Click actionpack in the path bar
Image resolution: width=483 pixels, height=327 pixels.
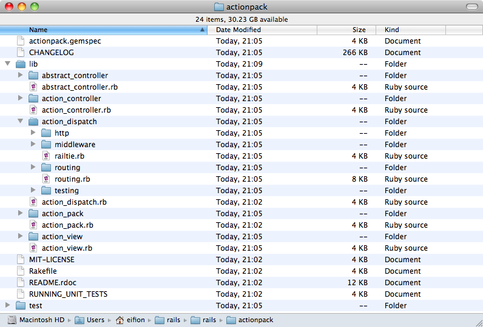point(250,320)
